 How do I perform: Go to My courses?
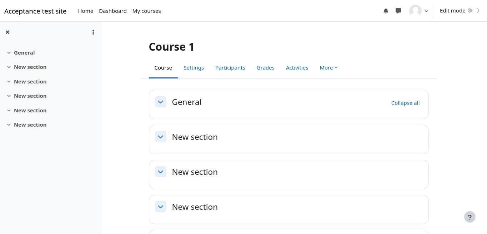(x=146, y=11)
